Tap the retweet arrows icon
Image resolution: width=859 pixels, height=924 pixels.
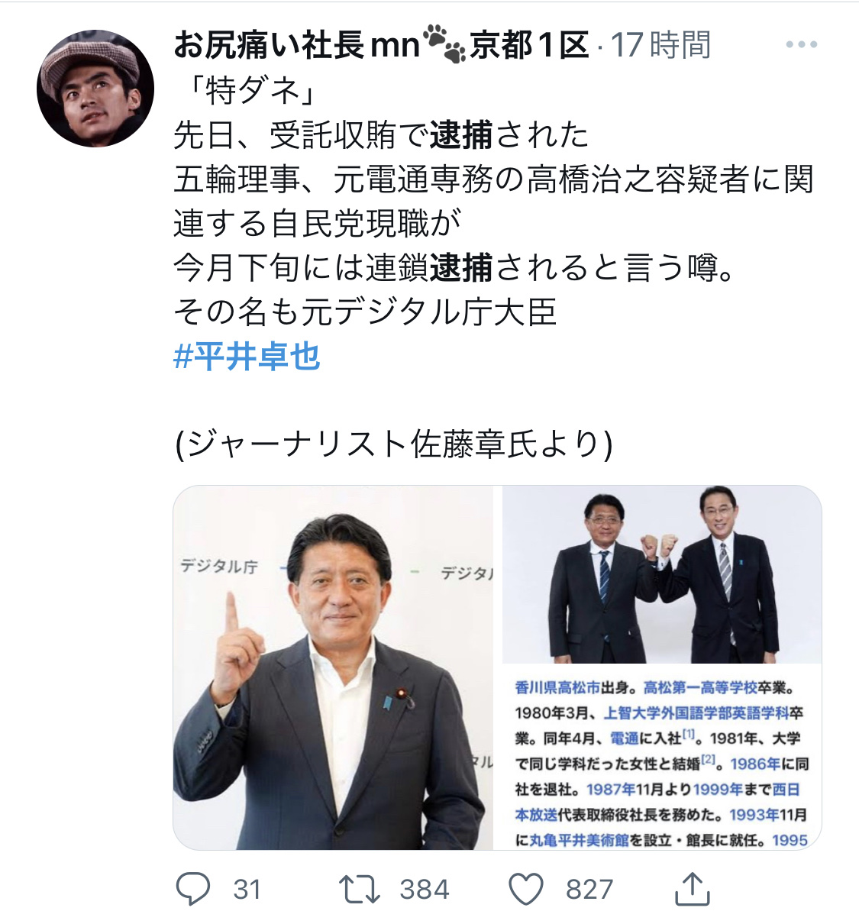click(359, 889)
